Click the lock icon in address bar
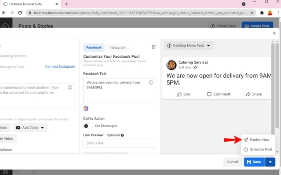 (30, 13)
